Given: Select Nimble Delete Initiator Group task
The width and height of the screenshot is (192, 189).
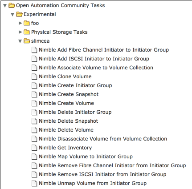Looking at the screenshot, I should (75, 112).
